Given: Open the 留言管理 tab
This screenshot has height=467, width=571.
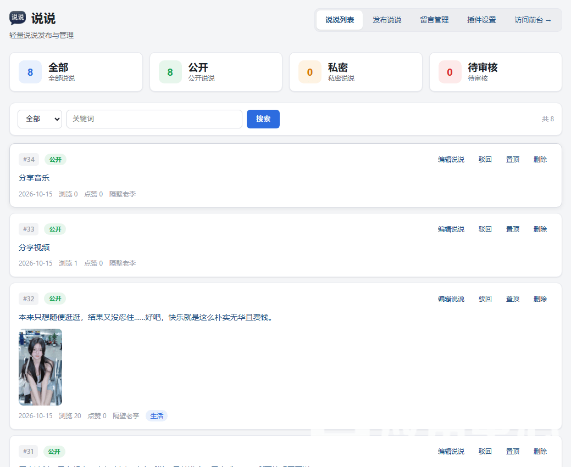Looking at the screenshot, I should 434,20.
